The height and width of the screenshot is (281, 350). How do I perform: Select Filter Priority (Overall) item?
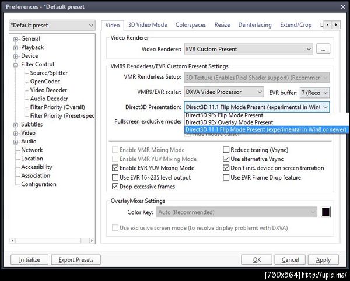tap(57, 107)
